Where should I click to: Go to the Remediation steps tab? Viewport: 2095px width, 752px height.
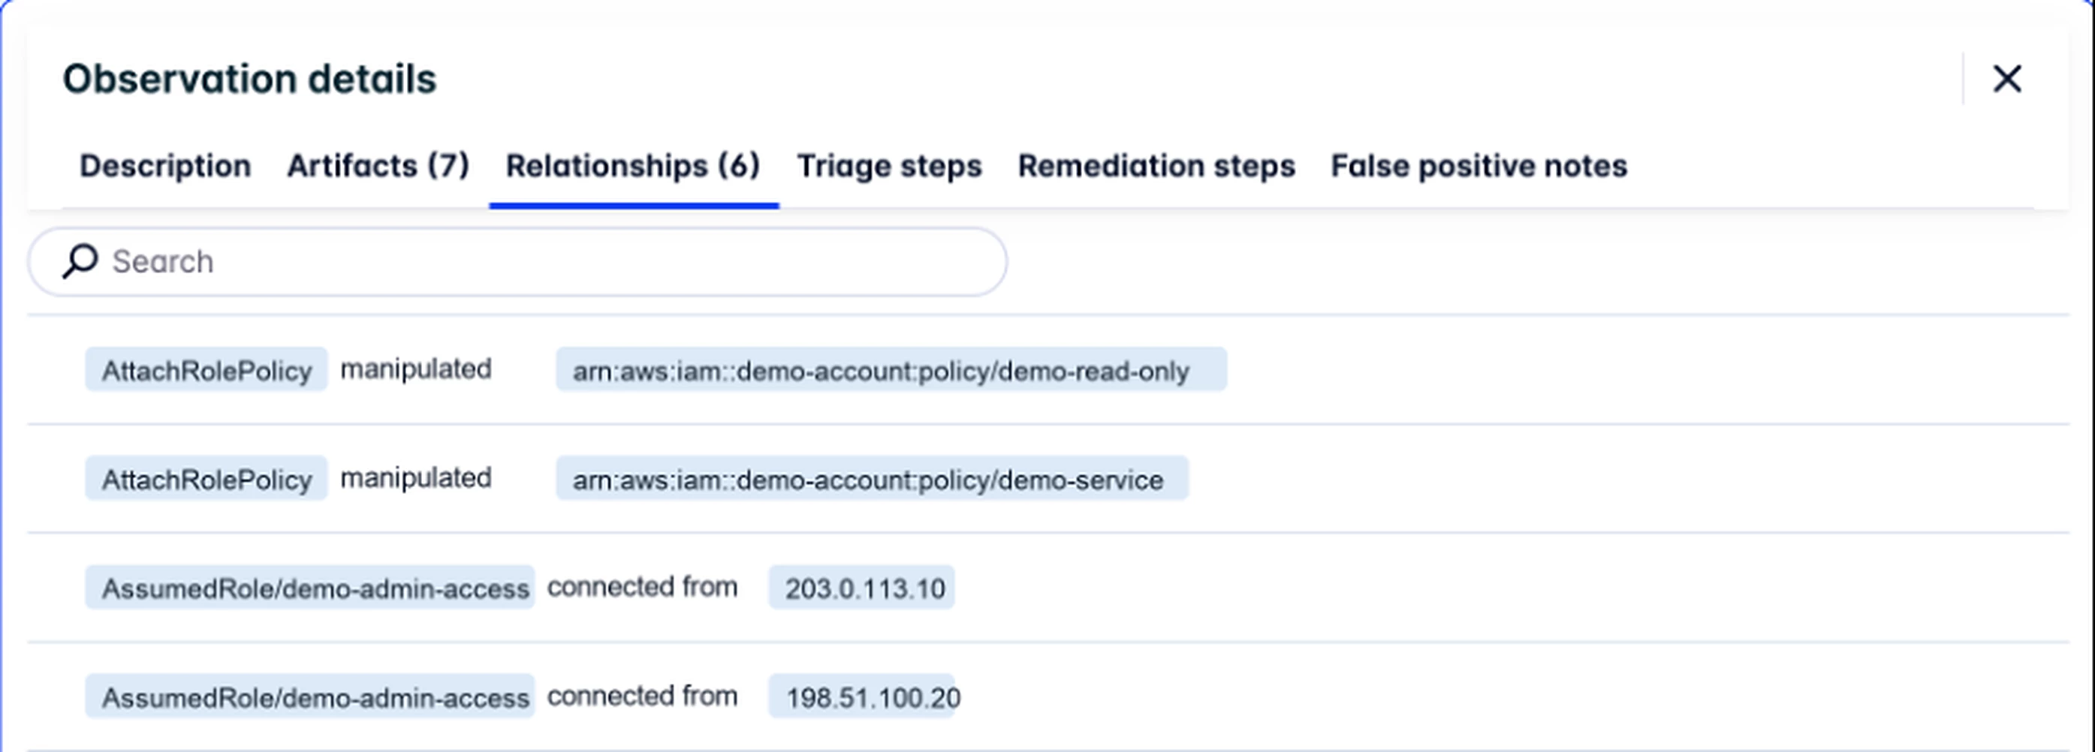click(x=1156, y=166)
